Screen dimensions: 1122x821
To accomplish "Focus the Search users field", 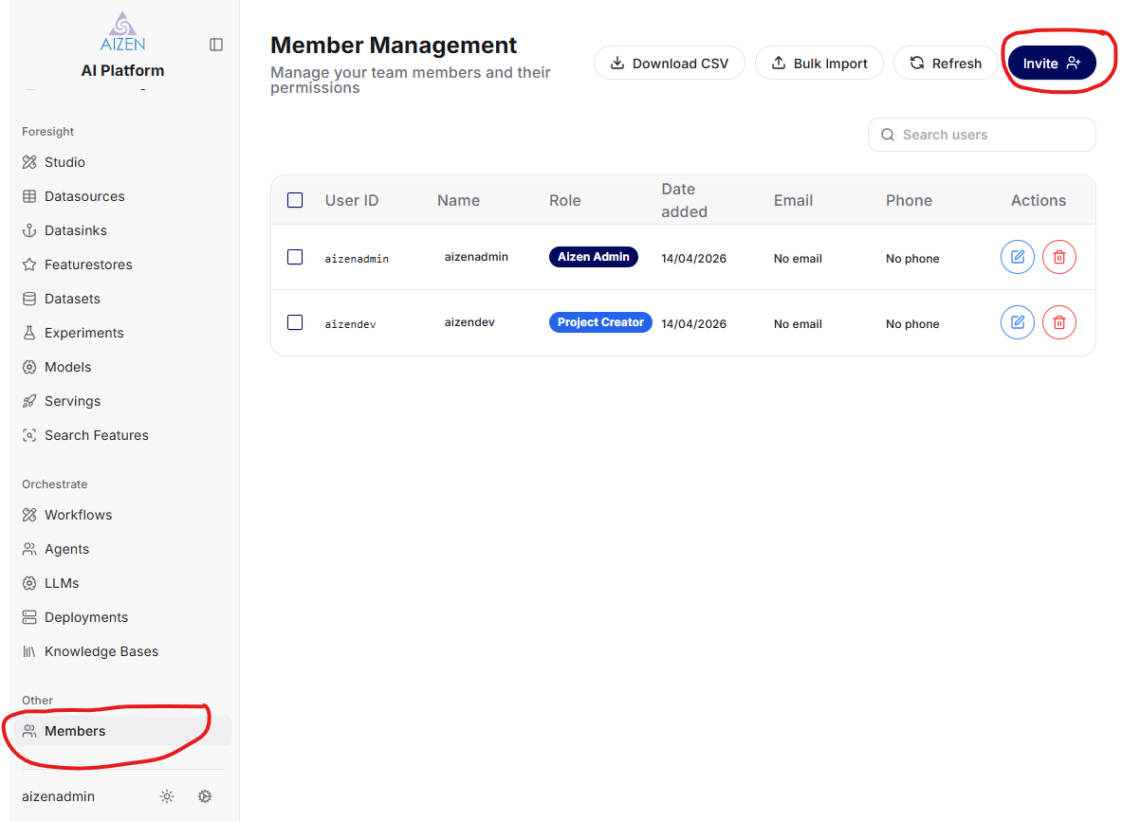I will click(991, 135).
